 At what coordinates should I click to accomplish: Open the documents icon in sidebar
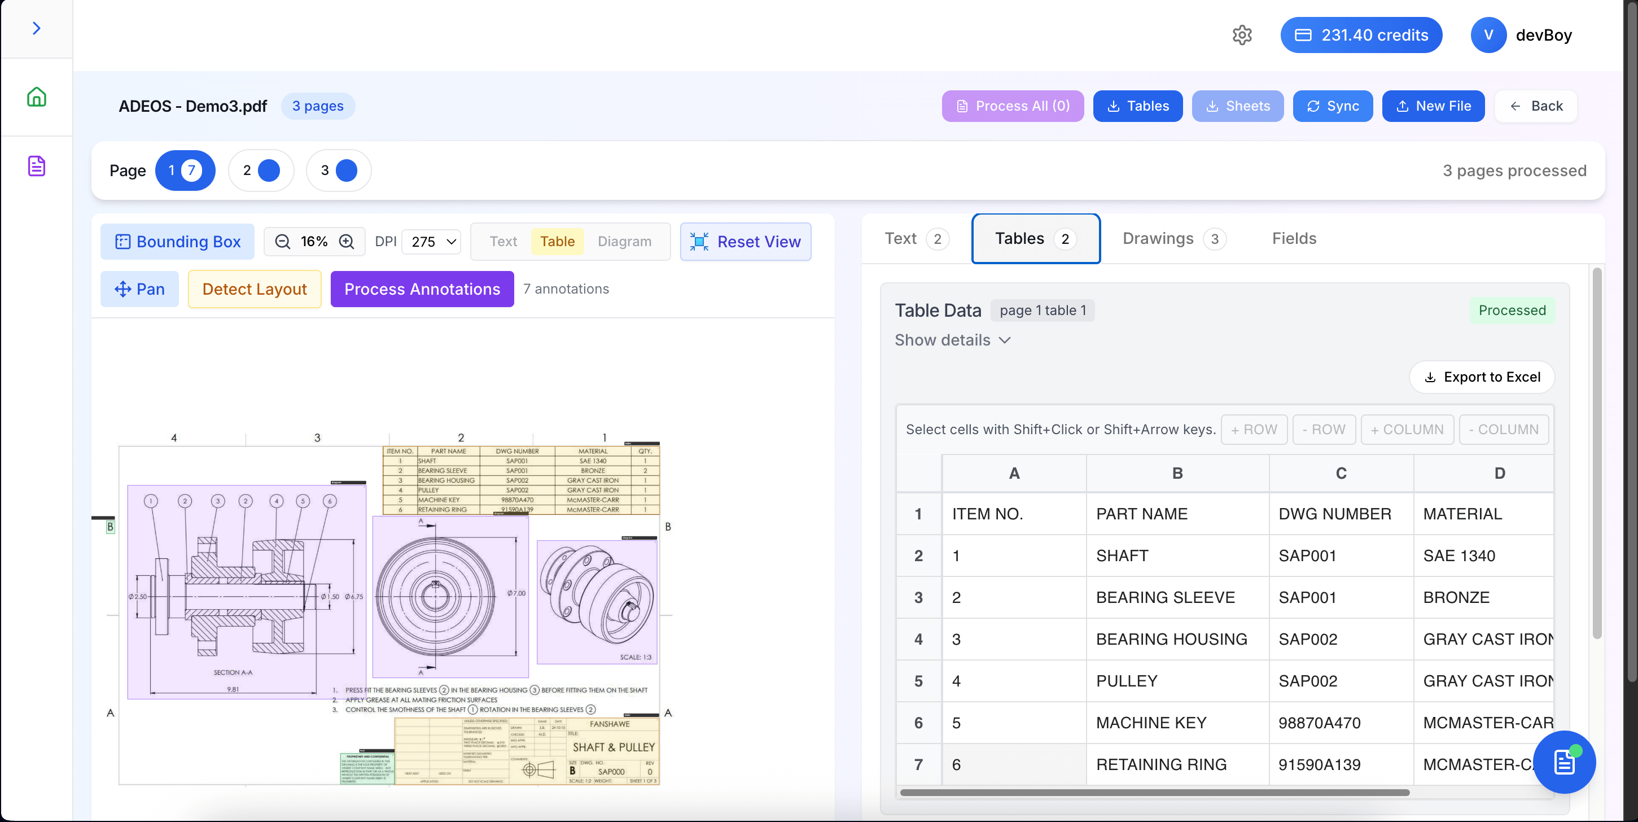(36, 166)
